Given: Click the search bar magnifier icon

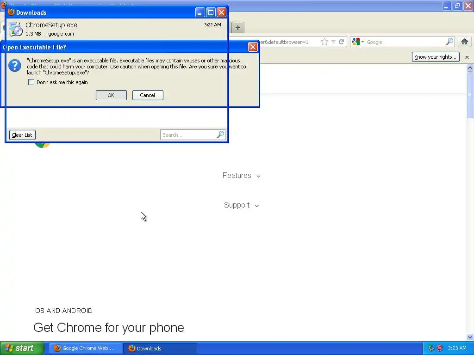Looking at the screenshot, I should (449, 42).
